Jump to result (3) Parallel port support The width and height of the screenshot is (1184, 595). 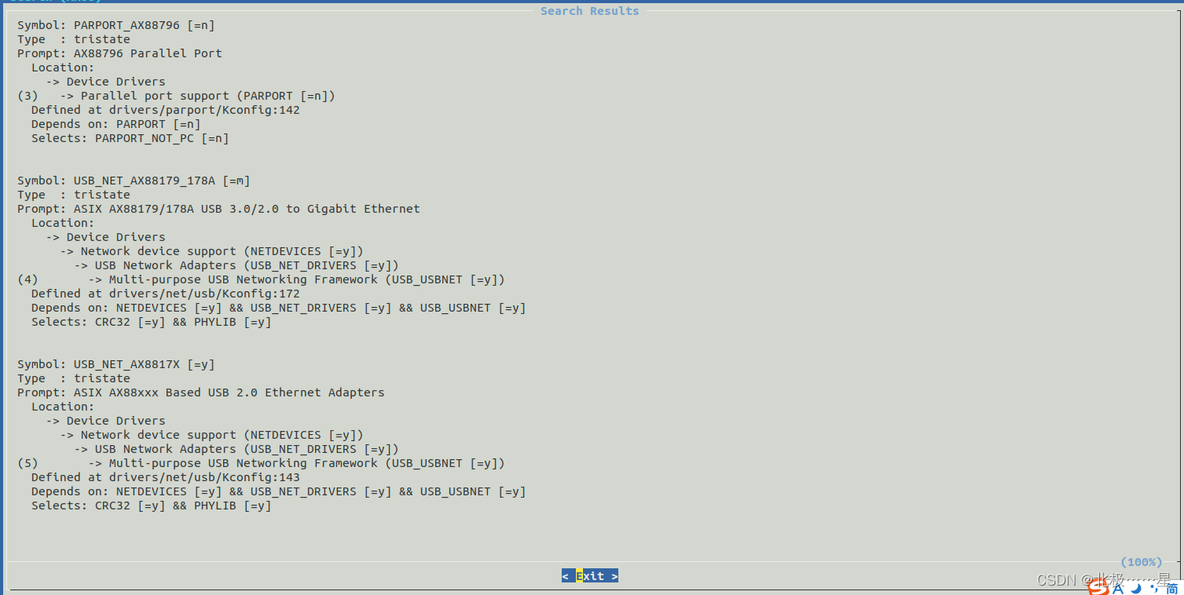pyautogui.click(x=176, y=96)
